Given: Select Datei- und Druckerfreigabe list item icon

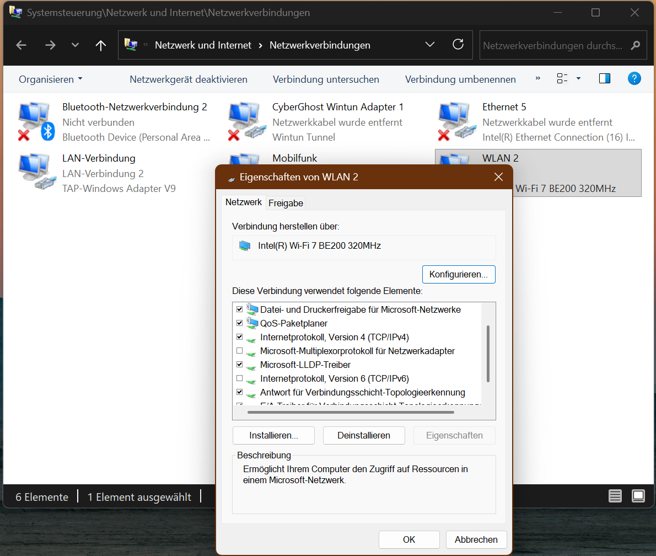Looking at the screenshot, I should tap(252, 309).
